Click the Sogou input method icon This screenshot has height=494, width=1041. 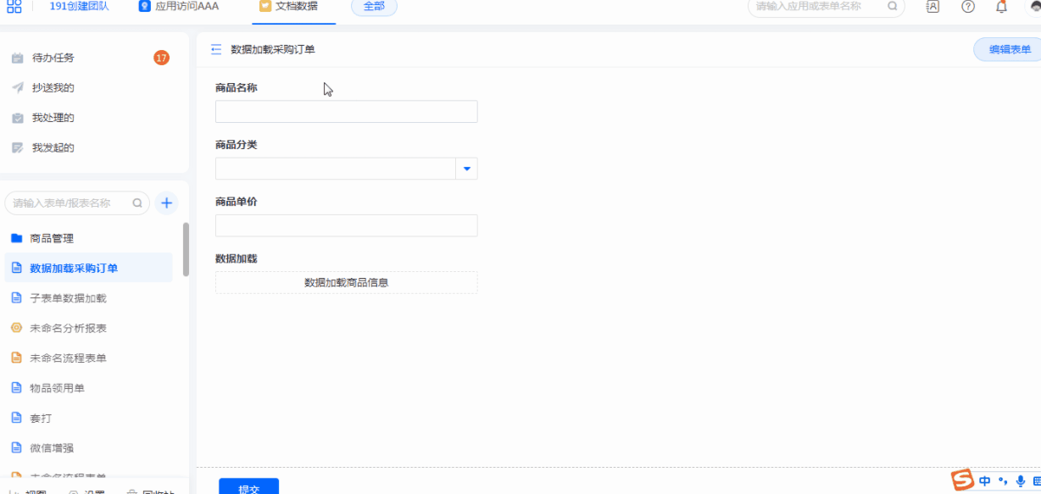coord(962,480)
